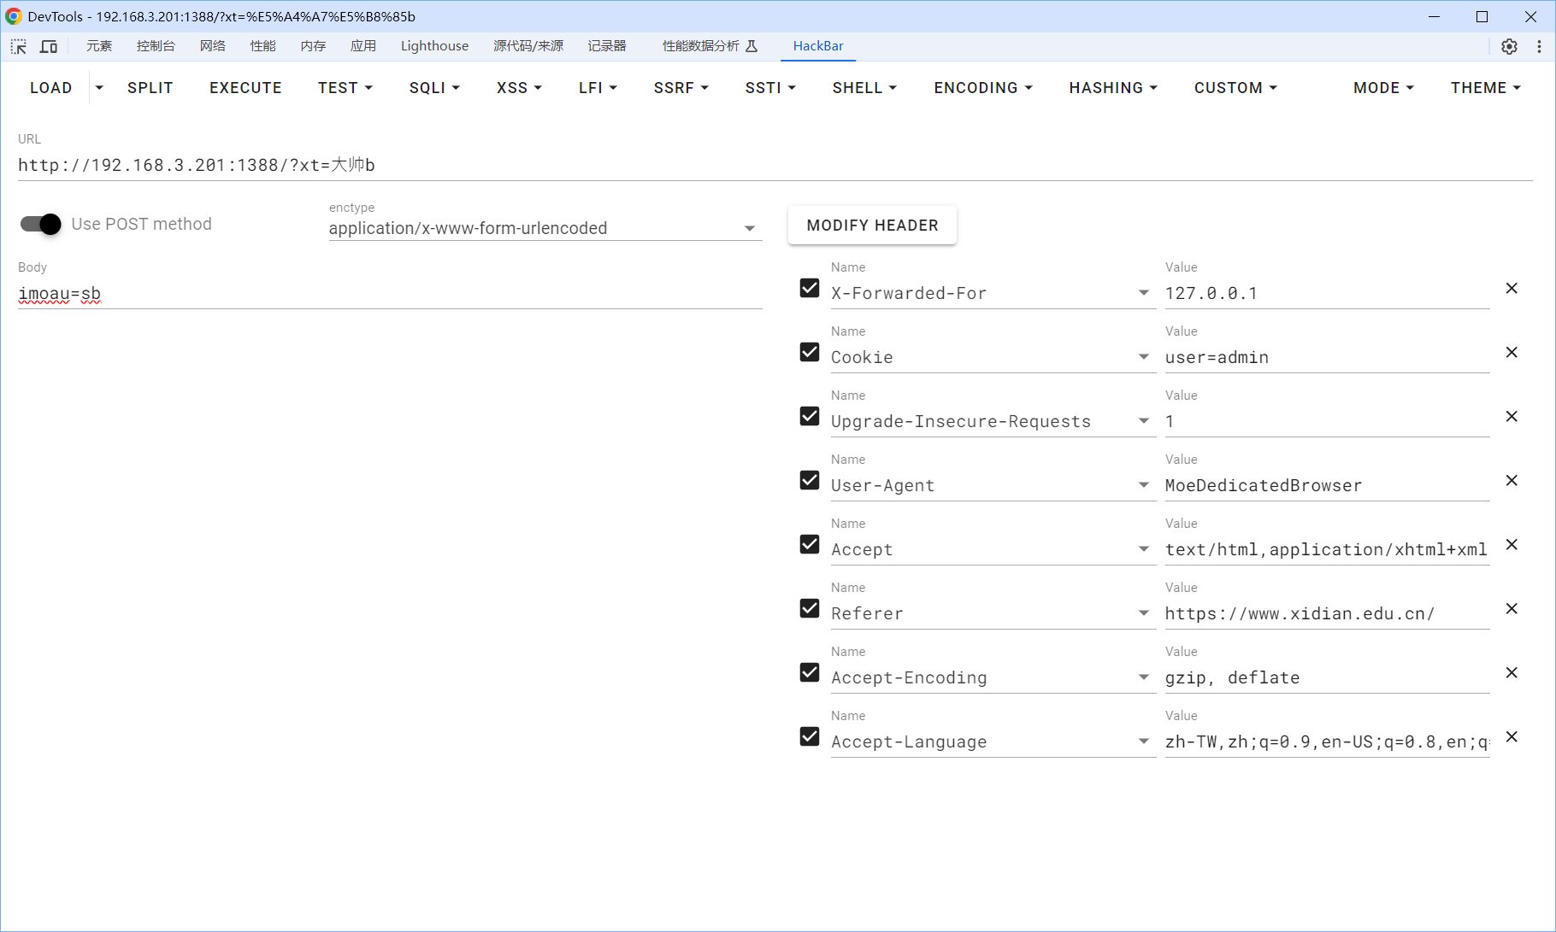Switch to the 元素 tab
This screenshot has height=932, width=1556.
[x=99, y=46]
